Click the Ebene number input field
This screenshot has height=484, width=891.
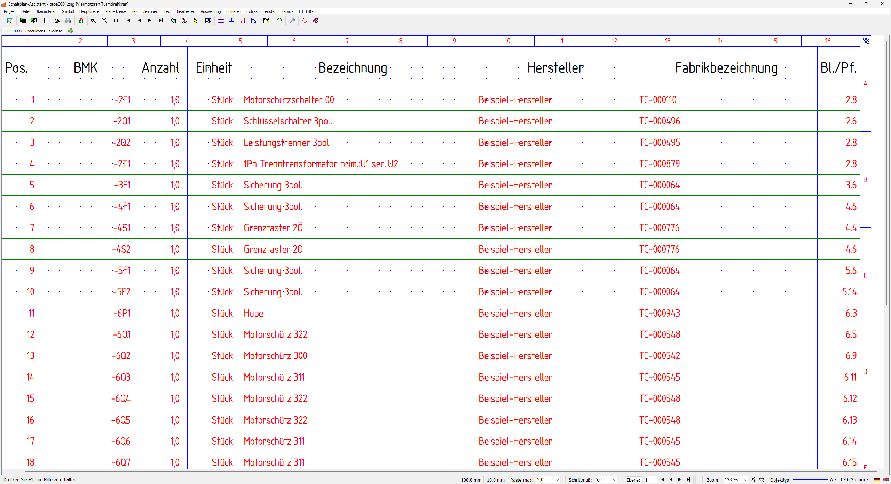tap(650, 480)
